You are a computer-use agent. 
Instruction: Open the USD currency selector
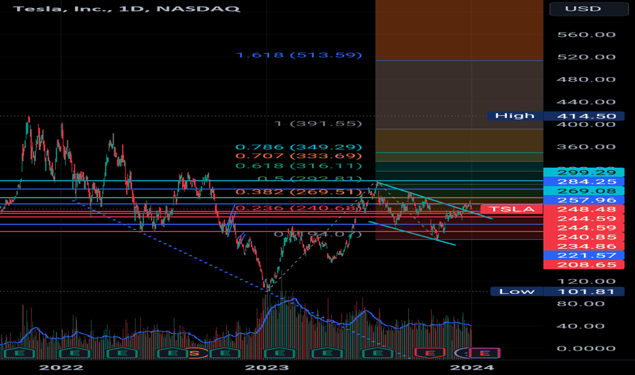pyautogui.click(x=589, y=8)
